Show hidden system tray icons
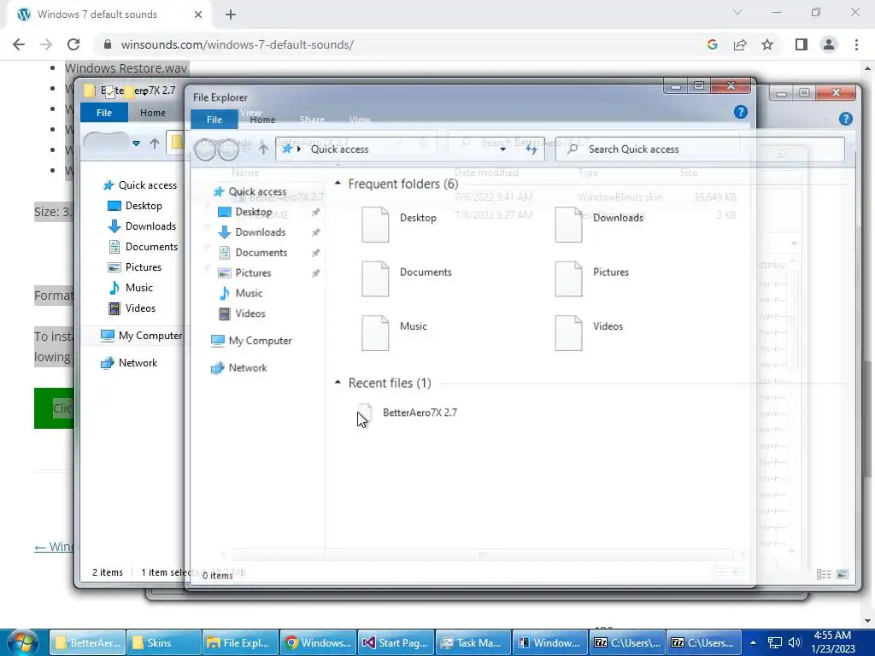 [753, 642]
